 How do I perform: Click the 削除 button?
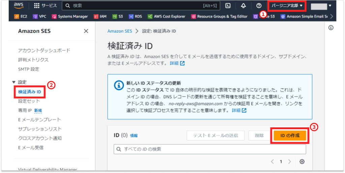pyautogui.click(x=259, y=135)
